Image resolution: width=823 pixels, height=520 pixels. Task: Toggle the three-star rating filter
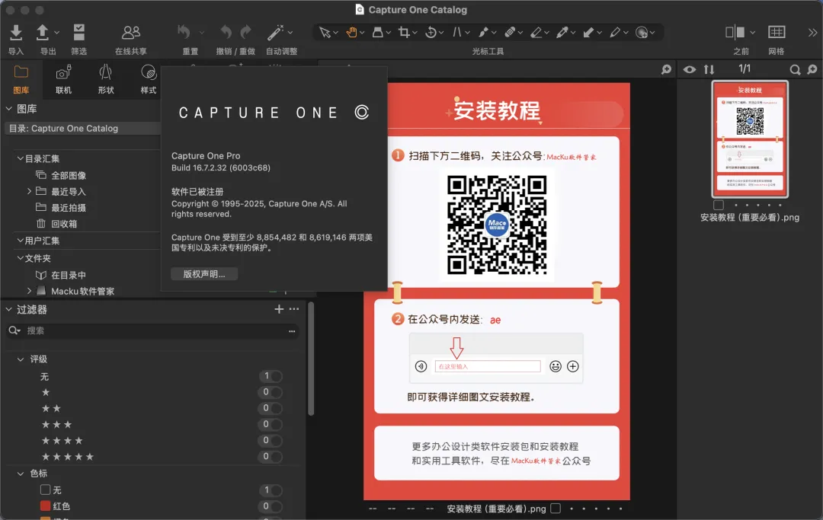coord(271,424)
